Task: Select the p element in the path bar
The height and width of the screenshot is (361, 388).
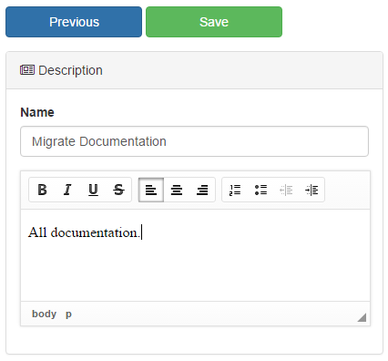Action: point(68,314)
